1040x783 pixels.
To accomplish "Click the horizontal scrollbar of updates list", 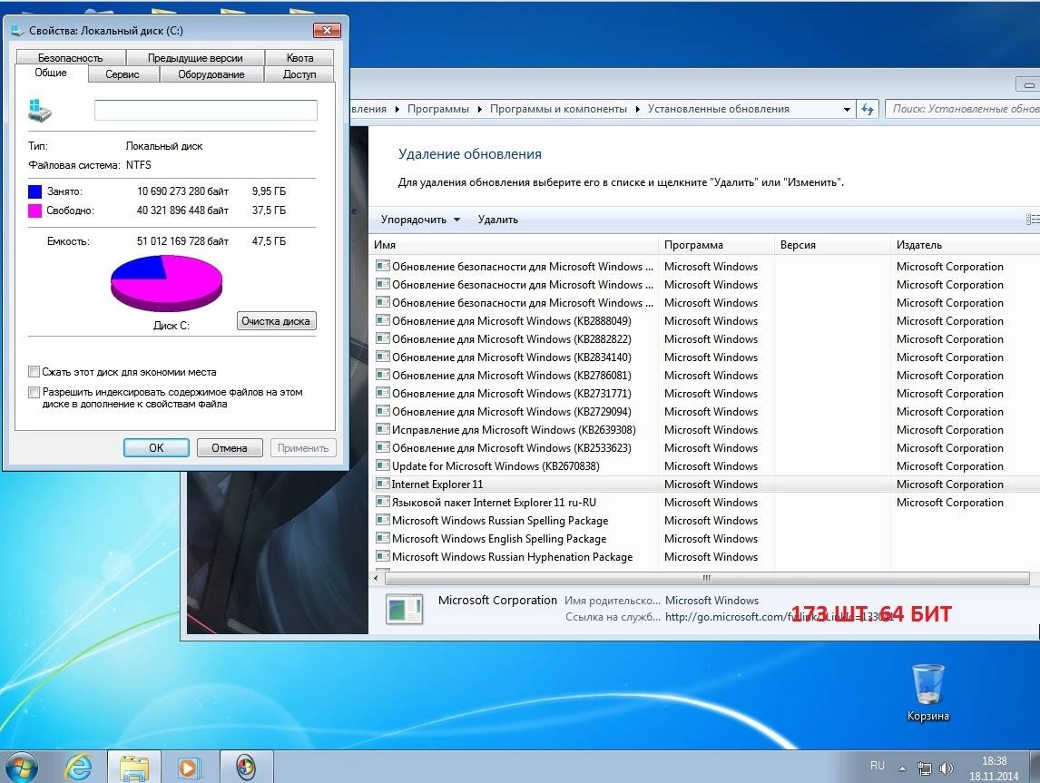I will [706, 578].
